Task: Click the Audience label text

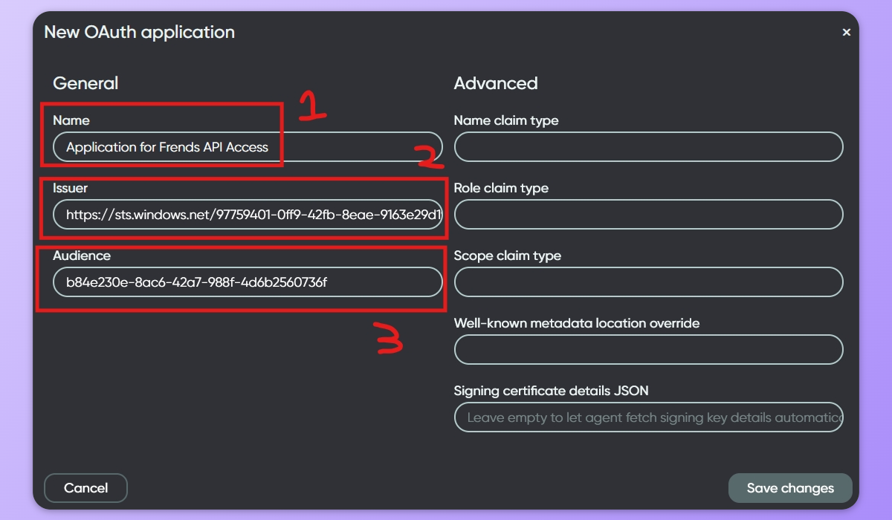Action: [x=82, y=256]
